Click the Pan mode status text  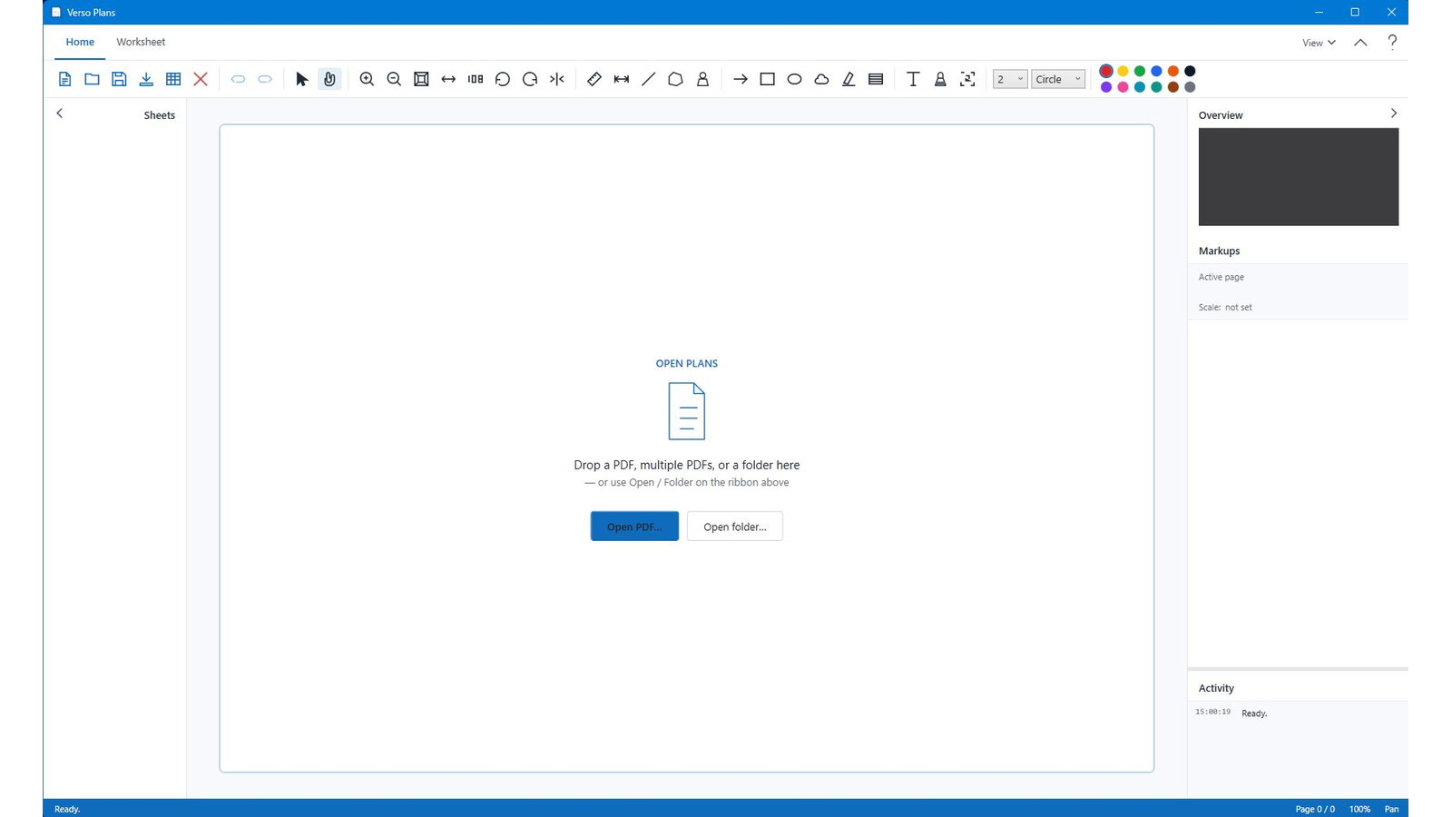1391,809
